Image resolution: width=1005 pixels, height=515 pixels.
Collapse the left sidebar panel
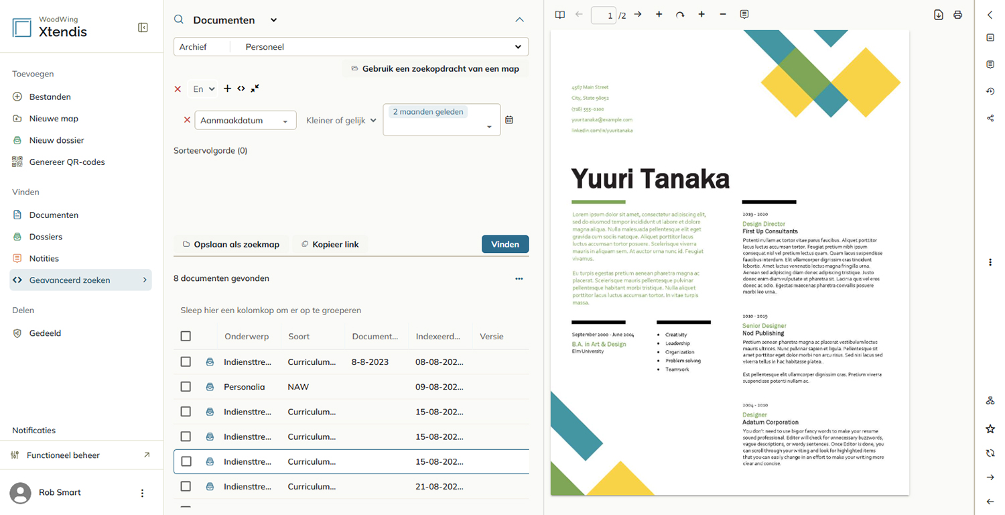point(143,27)
